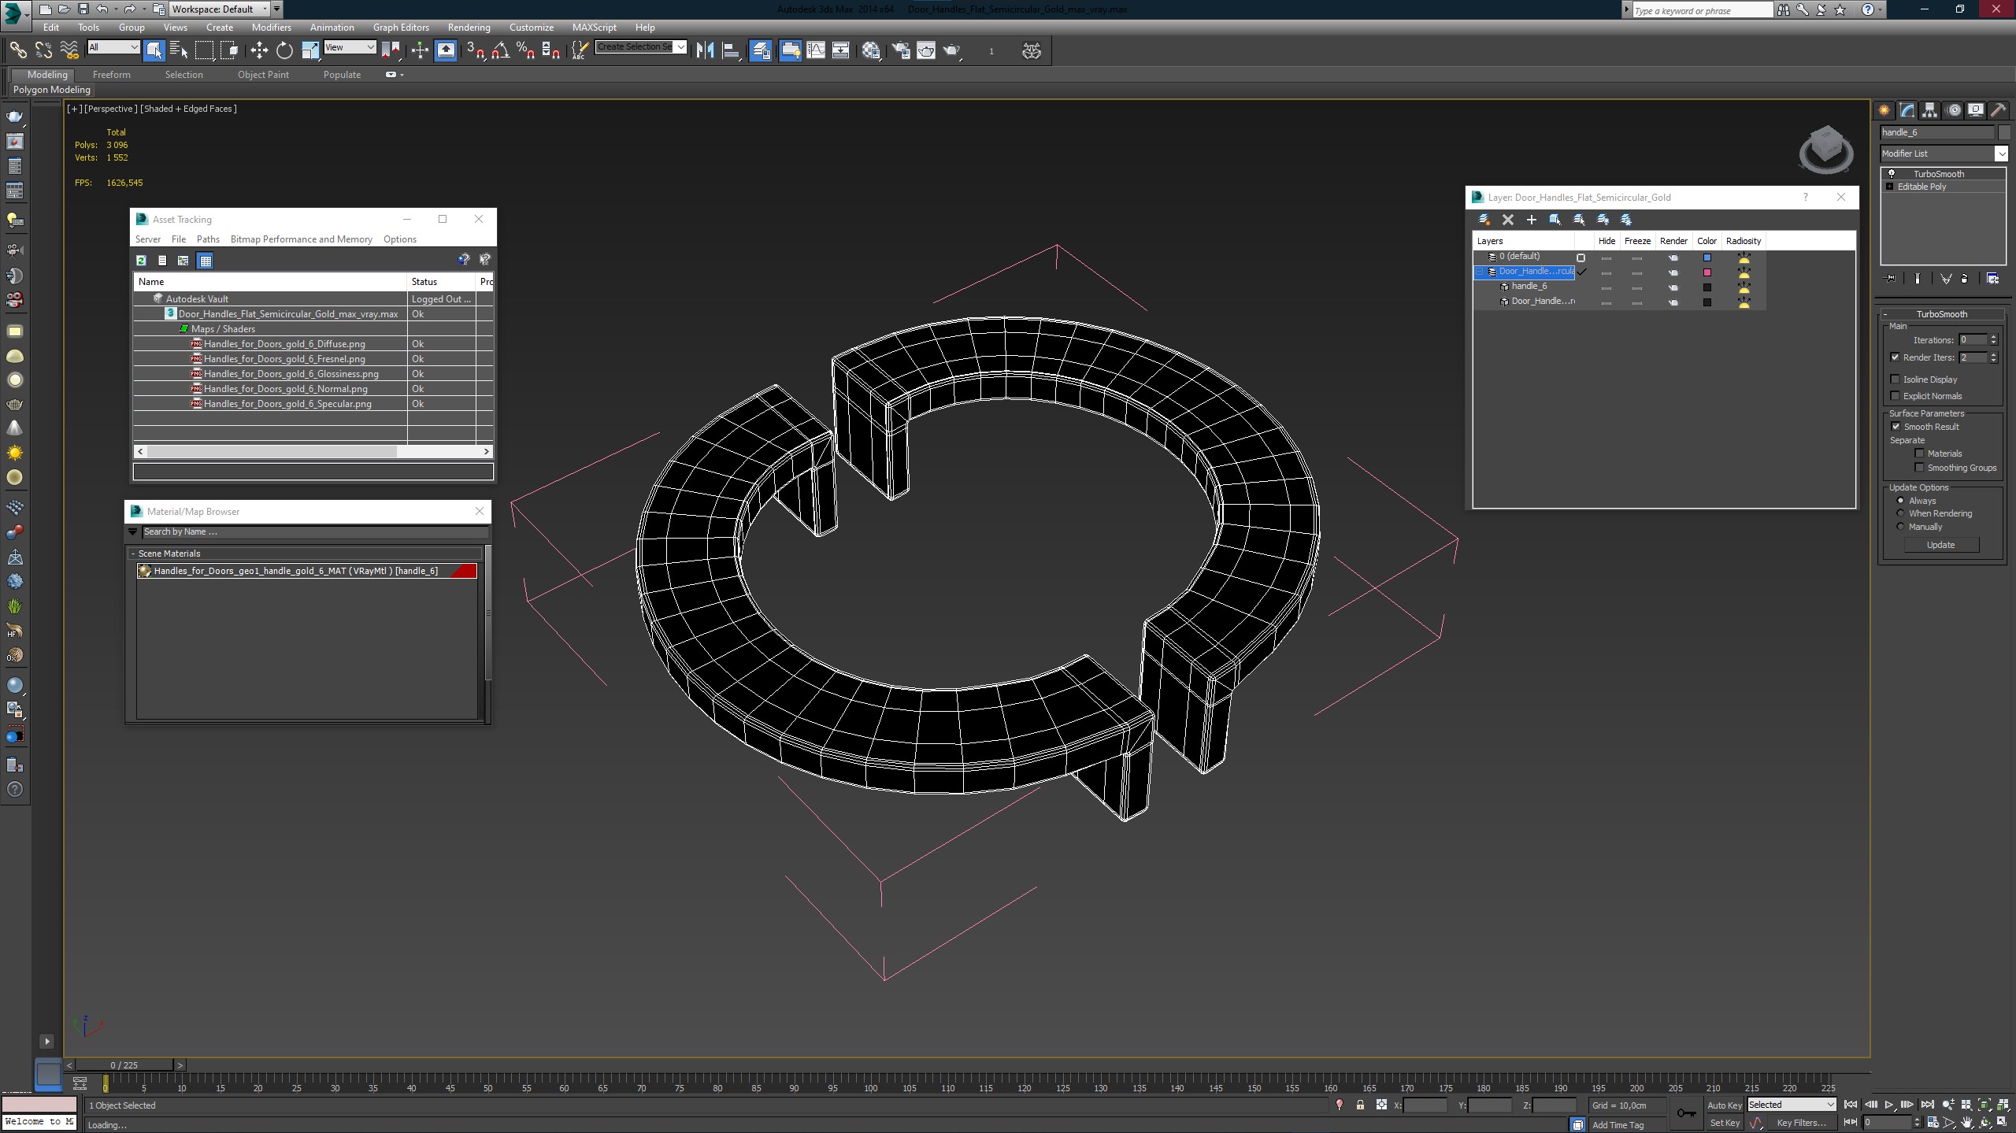Click the Render Production teapot icon

click(952, 50)
